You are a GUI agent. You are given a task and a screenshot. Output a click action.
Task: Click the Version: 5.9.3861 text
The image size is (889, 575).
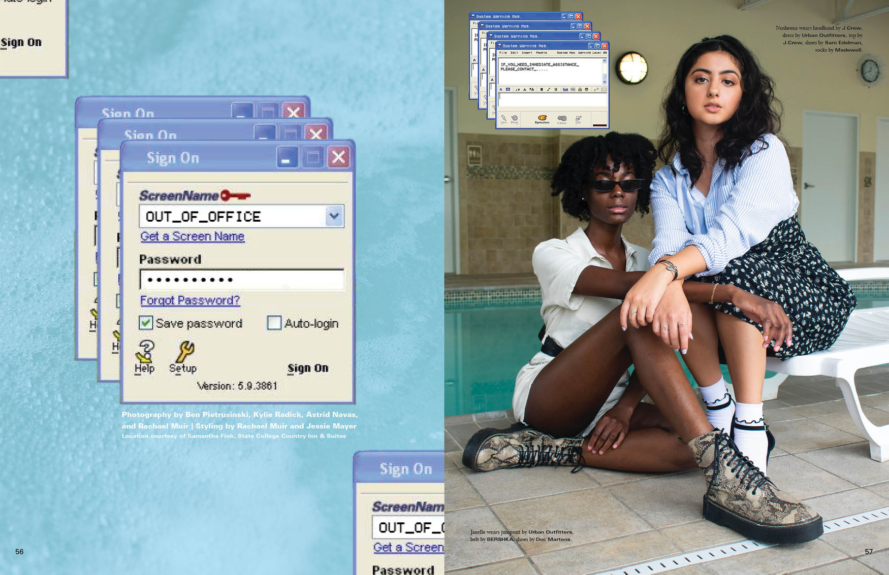pyautogui.click(x=237, y=386)
